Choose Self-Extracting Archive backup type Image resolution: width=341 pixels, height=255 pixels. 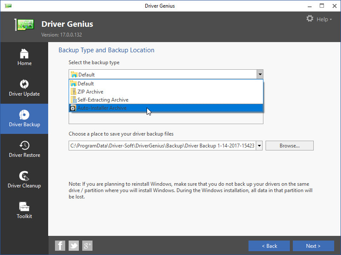(166, 100)
